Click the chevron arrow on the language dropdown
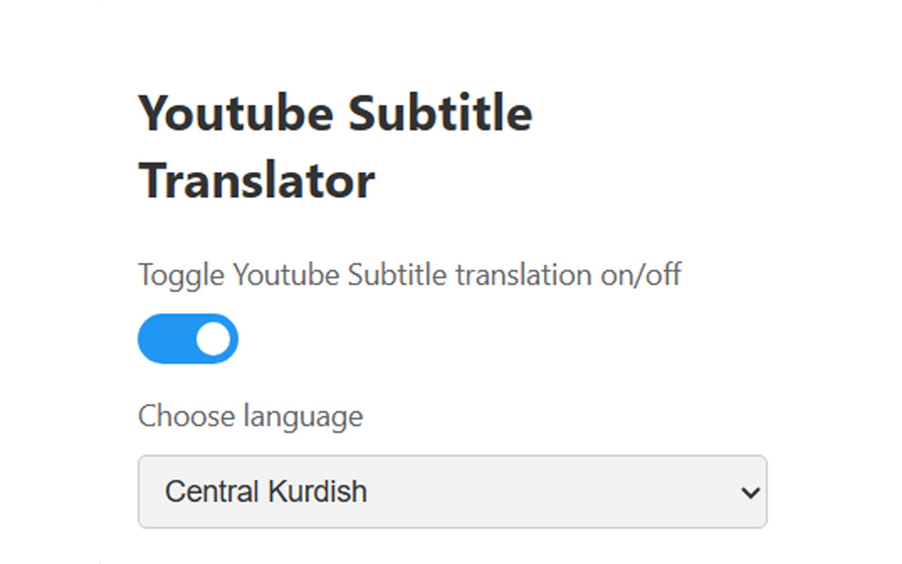 point(750,492)
